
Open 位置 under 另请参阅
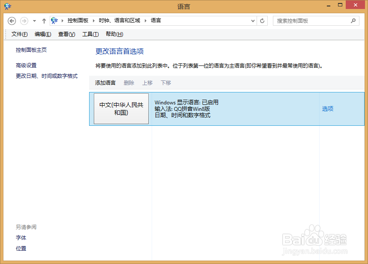[21, 249]
